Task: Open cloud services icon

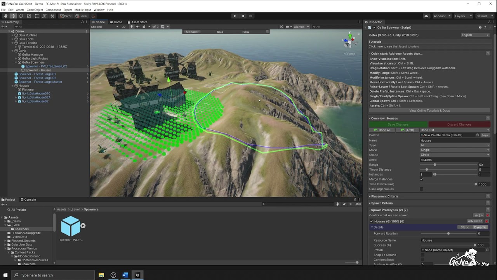Action: [426, 16]
